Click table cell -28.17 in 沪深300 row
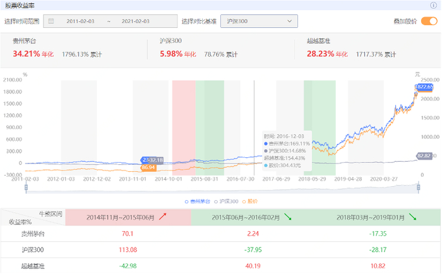This screenshot has height=274, width=442. click(x=378, y=250)
